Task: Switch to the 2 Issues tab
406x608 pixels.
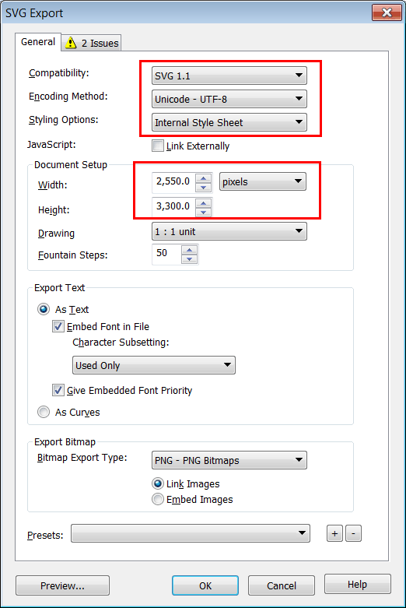Action: coord(92,43)
